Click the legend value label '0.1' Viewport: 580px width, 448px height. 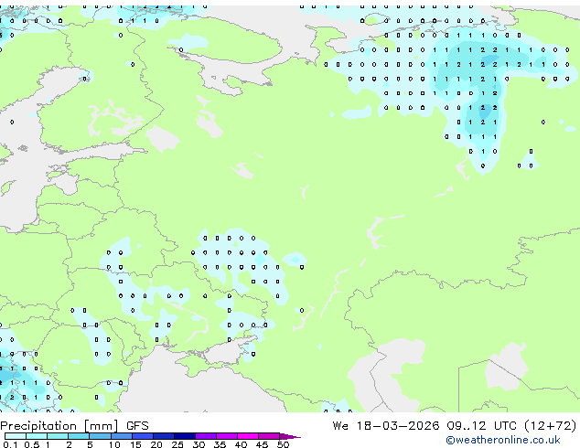click(x=10, y=444)
